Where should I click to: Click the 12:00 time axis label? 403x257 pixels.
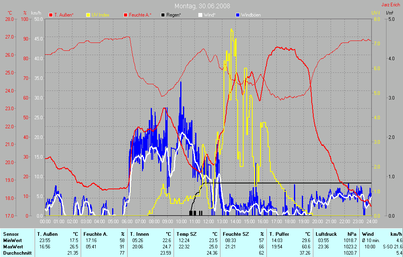(208, 222)
